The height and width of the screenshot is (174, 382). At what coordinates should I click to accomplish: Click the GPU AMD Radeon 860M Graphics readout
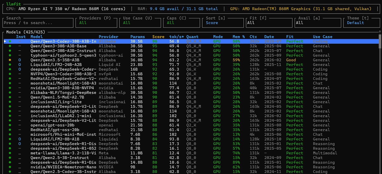(301, 9)
